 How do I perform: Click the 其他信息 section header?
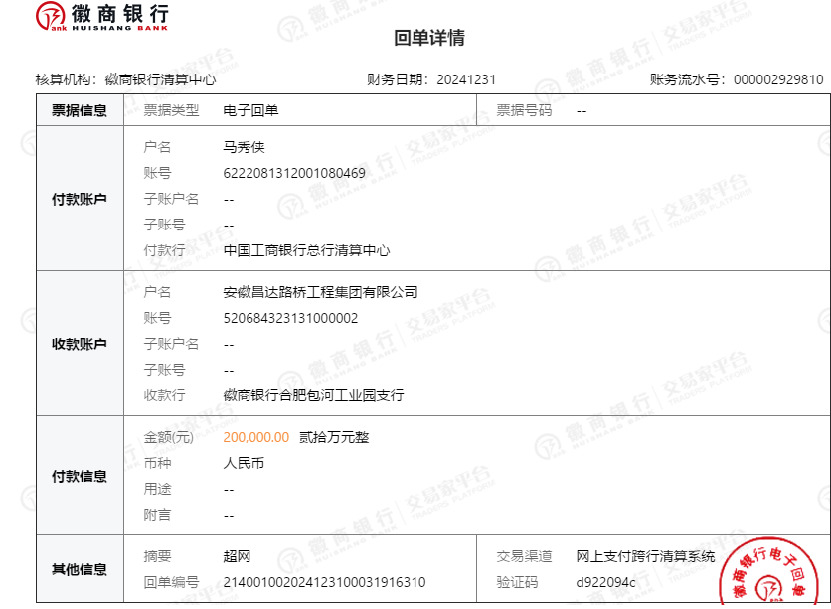[80, 569]
